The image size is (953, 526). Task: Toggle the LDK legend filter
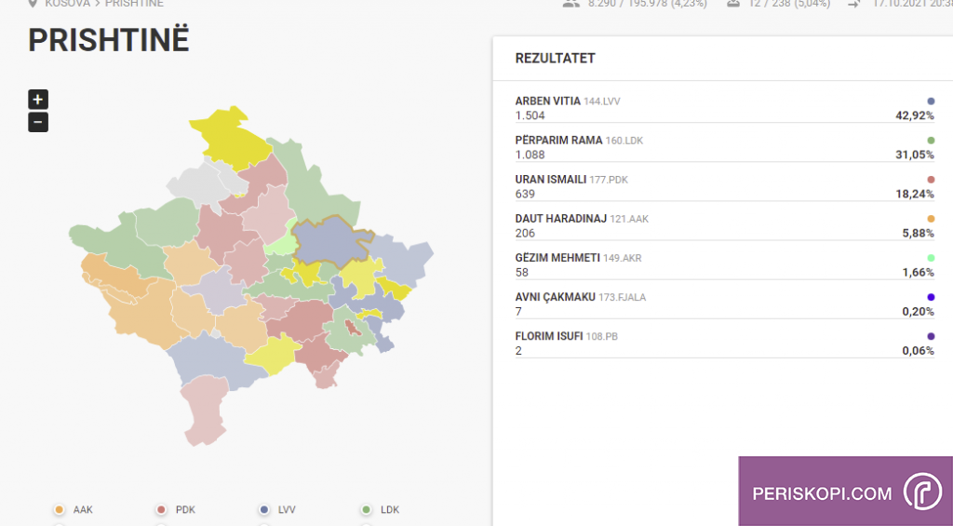(x=367, y=509)
